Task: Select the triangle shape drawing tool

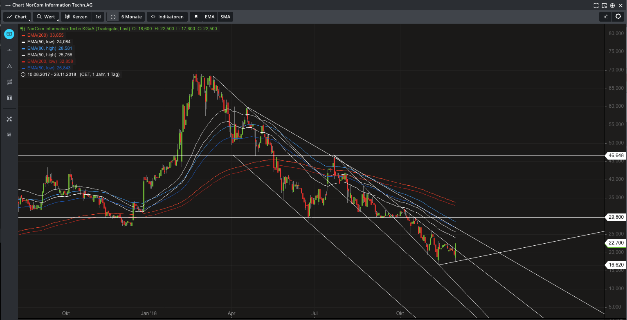Action: pos(9,66)
